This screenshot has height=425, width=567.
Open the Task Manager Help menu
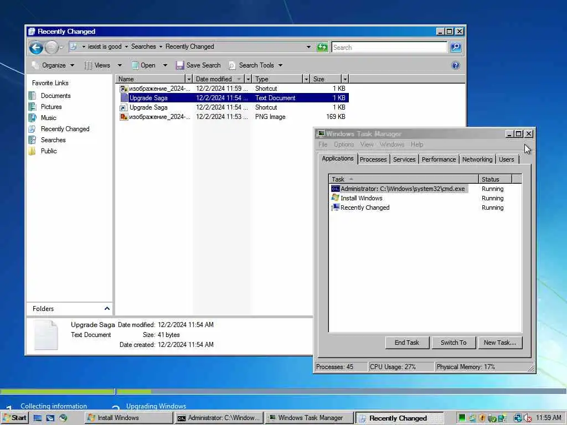point(417,144)
